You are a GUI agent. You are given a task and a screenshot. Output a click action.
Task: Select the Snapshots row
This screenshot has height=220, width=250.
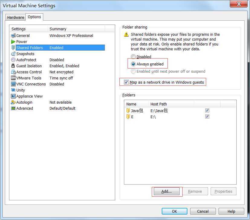58,54
